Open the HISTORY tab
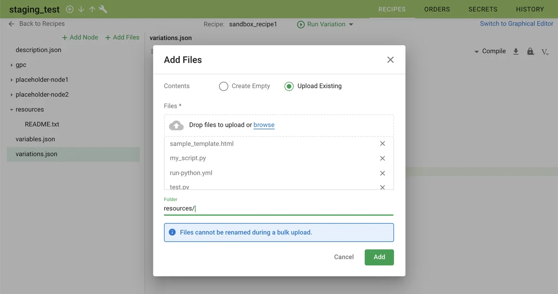 click(530, 9)
